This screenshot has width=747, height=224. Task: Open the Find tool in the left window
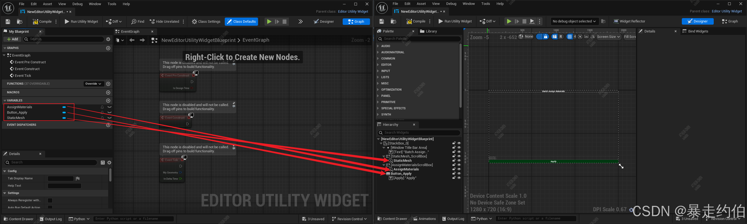tap(138, 21)
